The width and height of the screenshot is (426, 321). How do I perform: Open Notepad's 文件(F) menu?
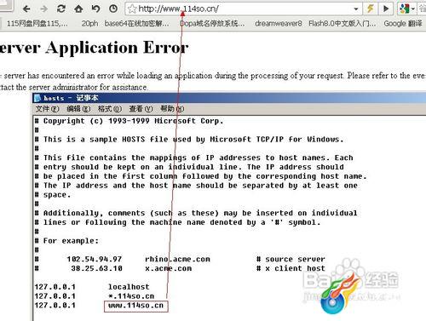click(x=47, y=109)
